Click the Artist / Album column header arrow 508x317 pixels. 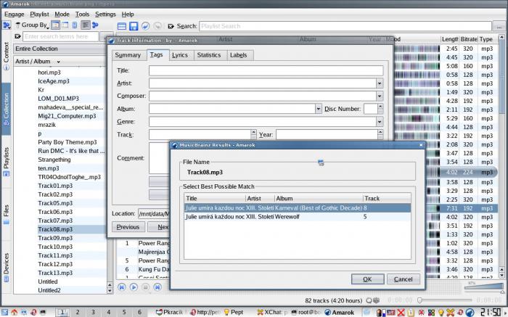(58, 62)
